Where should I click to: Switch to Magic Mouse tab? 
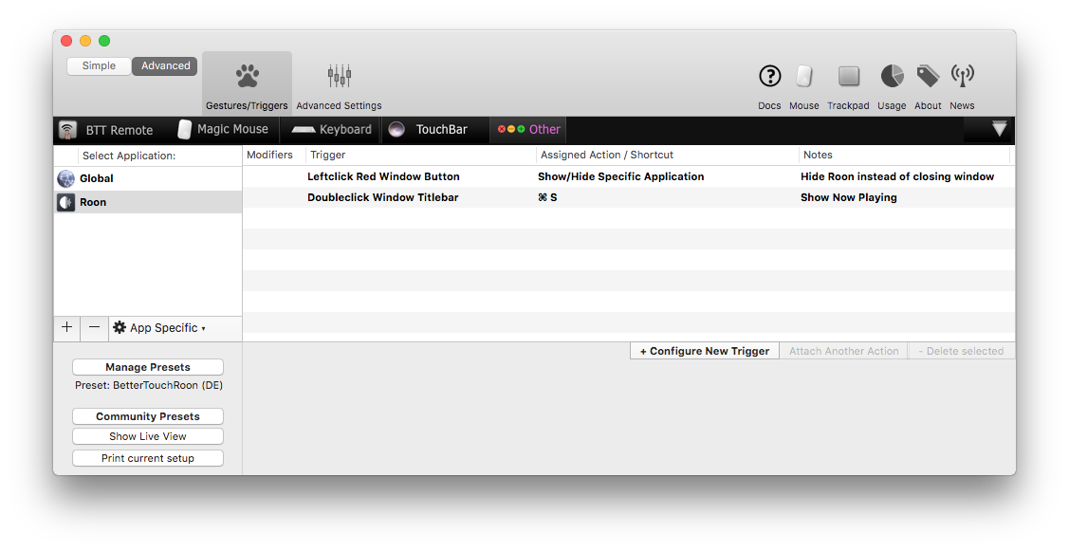click(x=223, y=130)
